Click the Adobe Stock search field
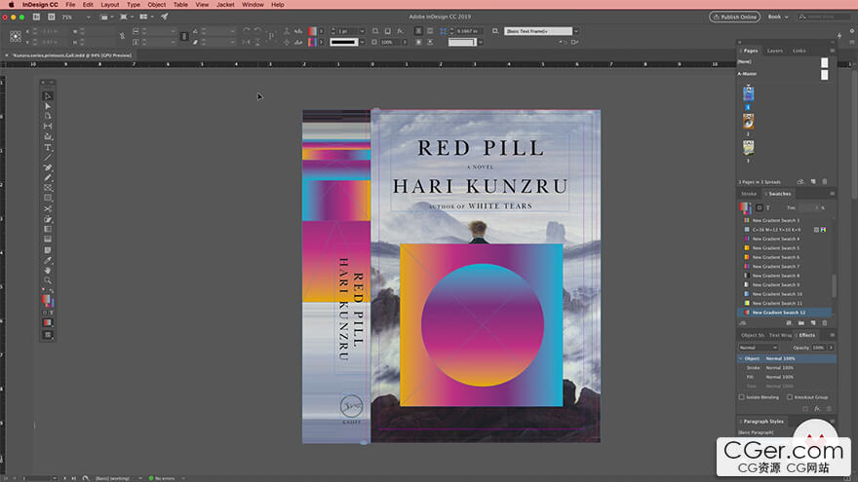The height and width of the screenshot is (482, 858). [824, 17]
